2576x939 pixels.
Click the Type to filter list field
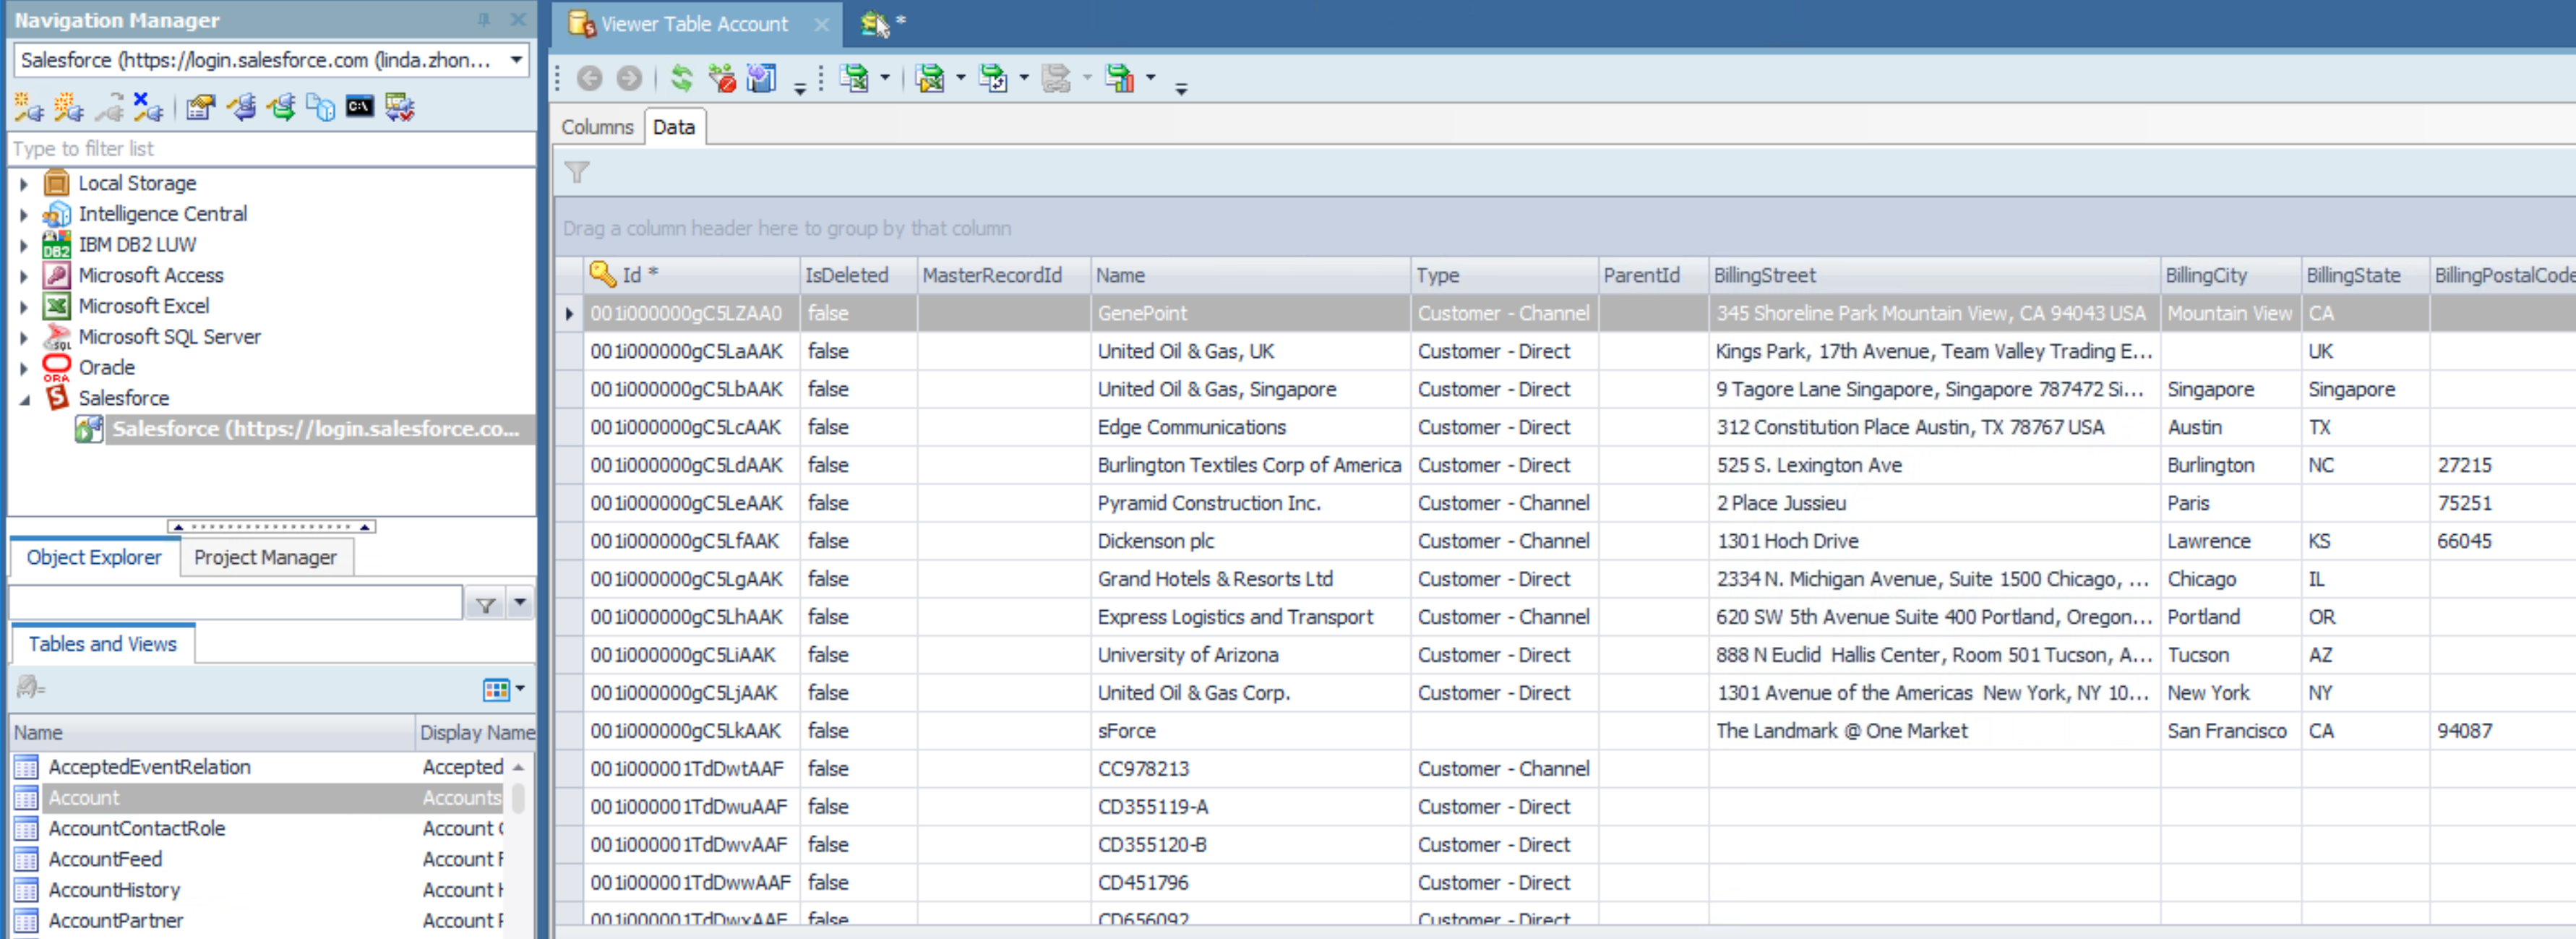(271, 149)
